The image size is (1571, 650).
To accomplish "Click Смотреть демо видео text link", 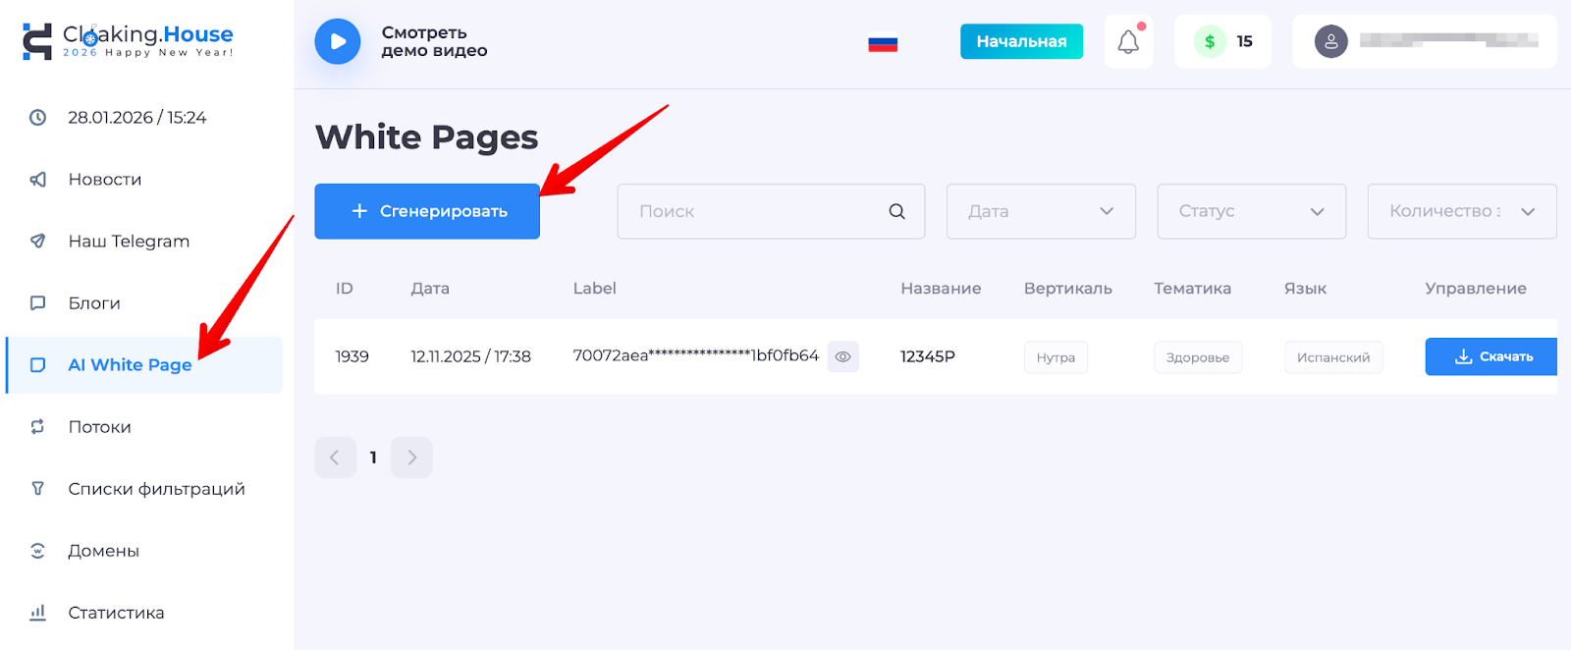I will click(x=435, y=42).
